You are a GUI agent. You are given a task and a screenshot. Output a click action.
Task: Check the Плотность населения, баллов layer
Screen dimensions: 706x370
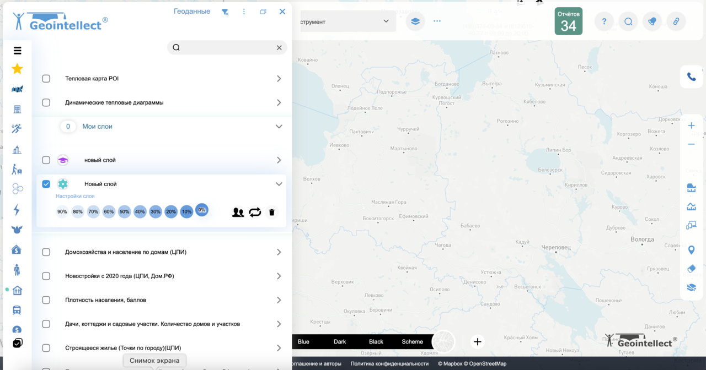46,300
